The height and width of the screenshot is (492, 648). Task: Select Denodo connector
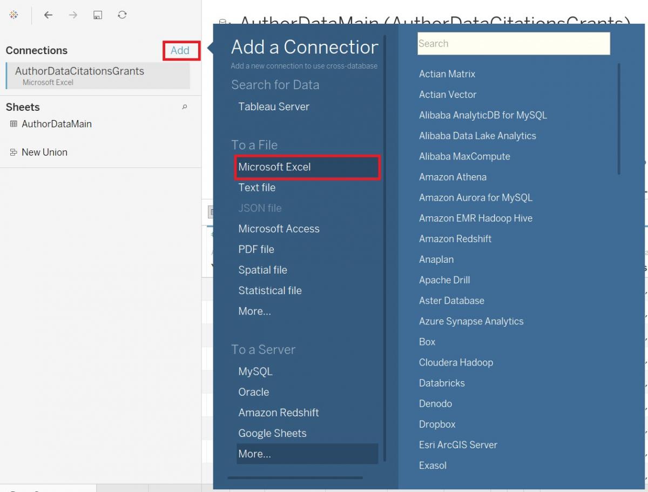click(435, 403)
